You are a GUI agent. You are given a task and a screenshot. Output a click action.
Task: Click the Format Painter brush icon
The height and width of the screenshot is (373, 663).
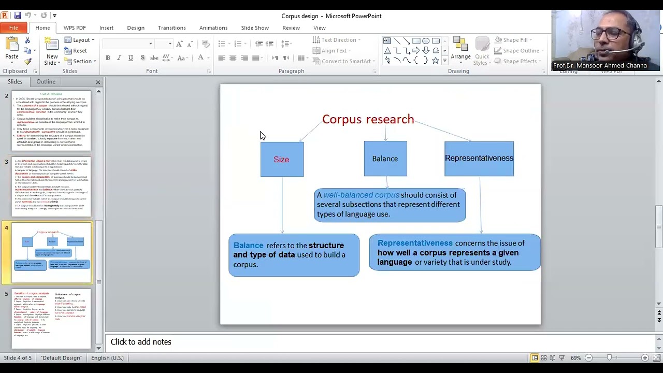[x=27, y=61]
